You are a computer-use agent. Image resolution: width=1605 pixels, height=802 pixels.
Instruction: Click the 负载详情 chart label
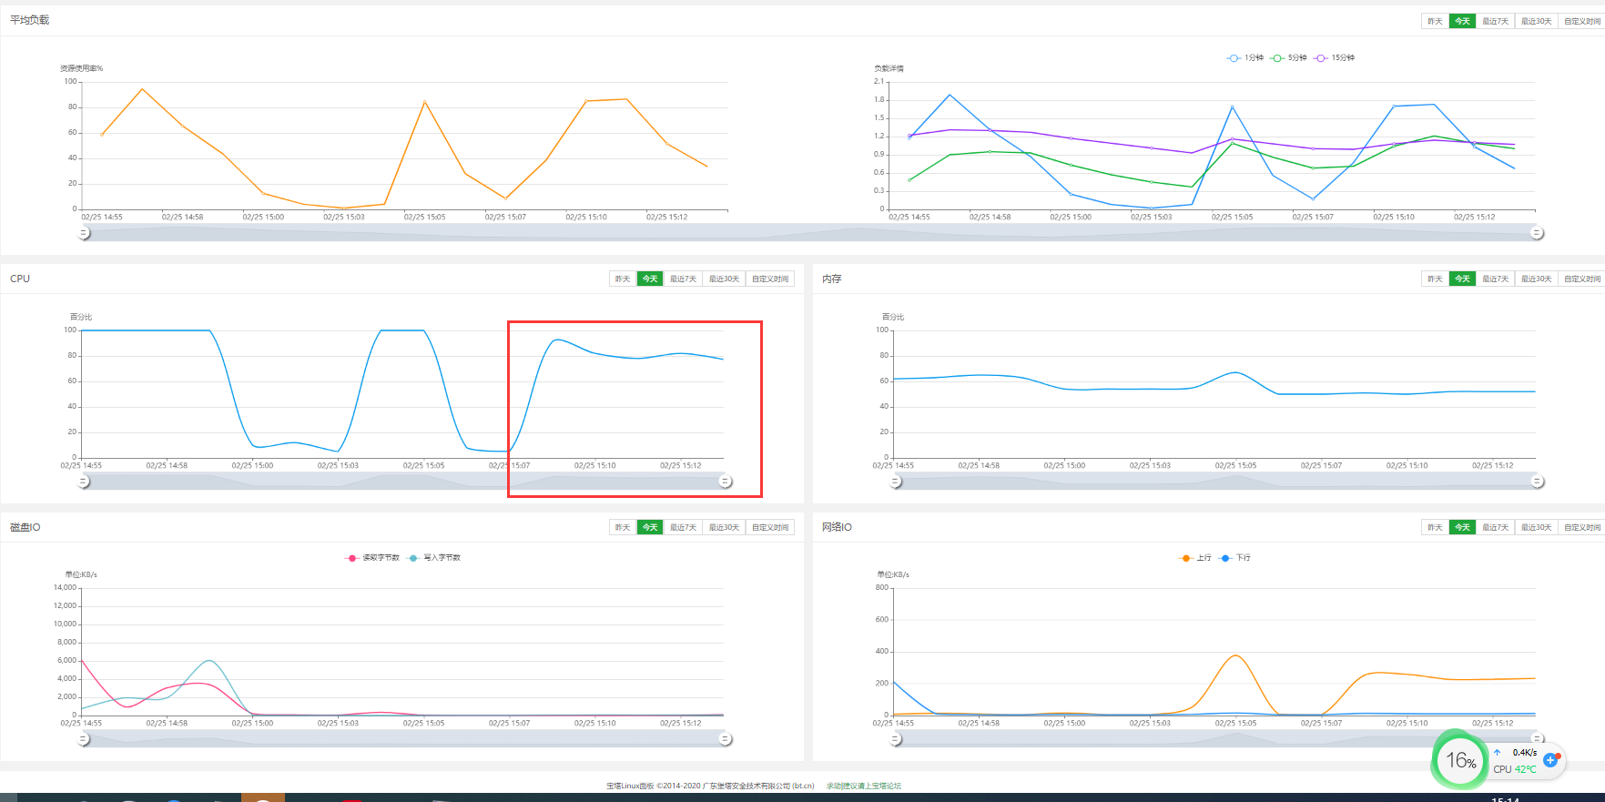pos(889,68)
